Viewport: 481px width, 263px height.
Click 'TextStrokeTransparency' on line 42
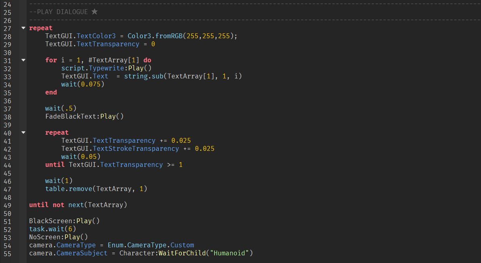(x=136, y=149)
